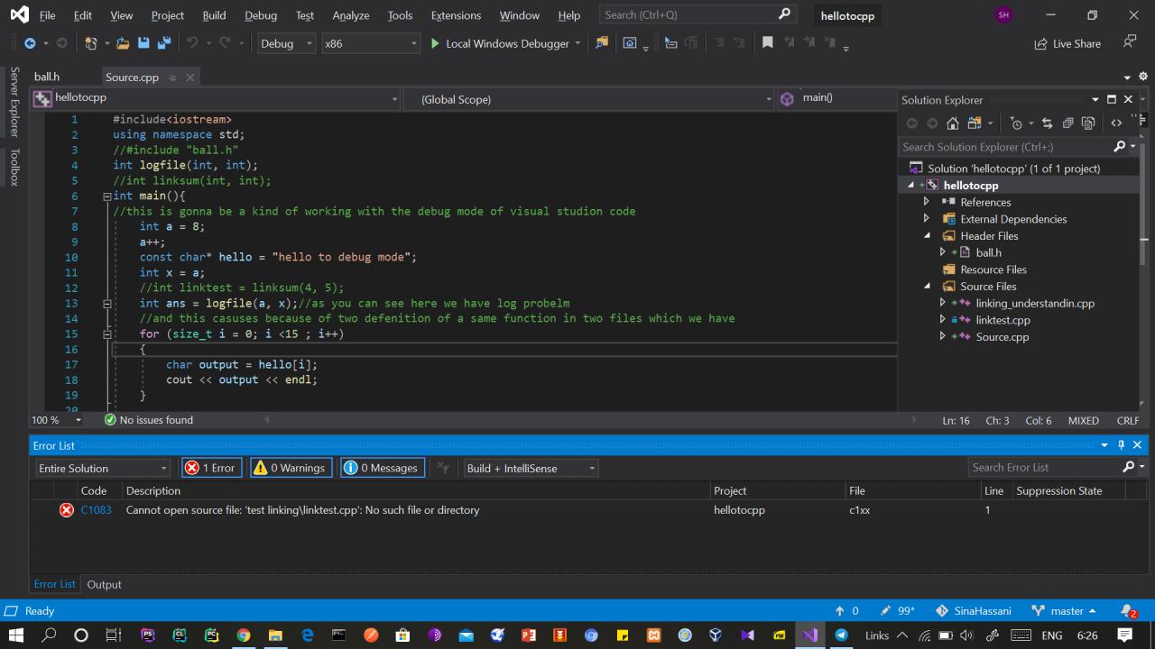This screenshot has width=1155, height=649.
Task: Click the Solution Explorer Home icon
Action: coord(953,123)
